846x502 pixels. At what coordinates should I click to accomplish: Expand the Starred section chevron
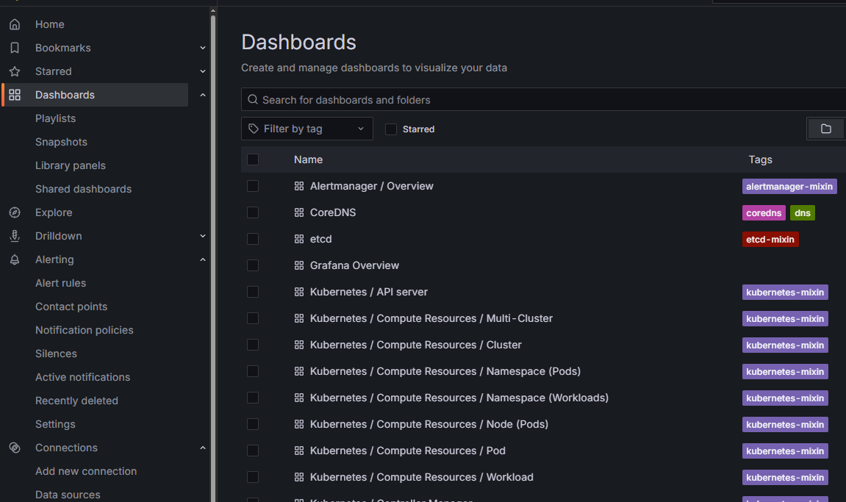pos(203,71)
